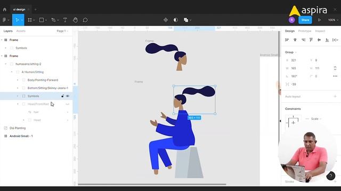Open the Page 1 dropdown
This screenshot has height=191, width=341.
62,31
